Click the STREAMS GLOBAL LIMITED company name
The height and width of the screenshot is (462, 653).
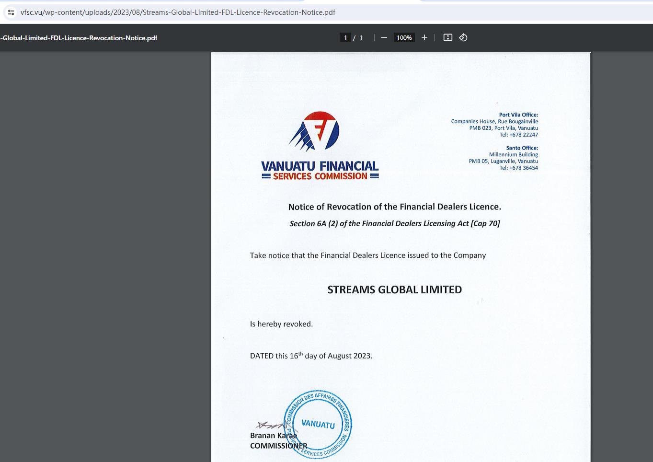click(x=394, y=289)
